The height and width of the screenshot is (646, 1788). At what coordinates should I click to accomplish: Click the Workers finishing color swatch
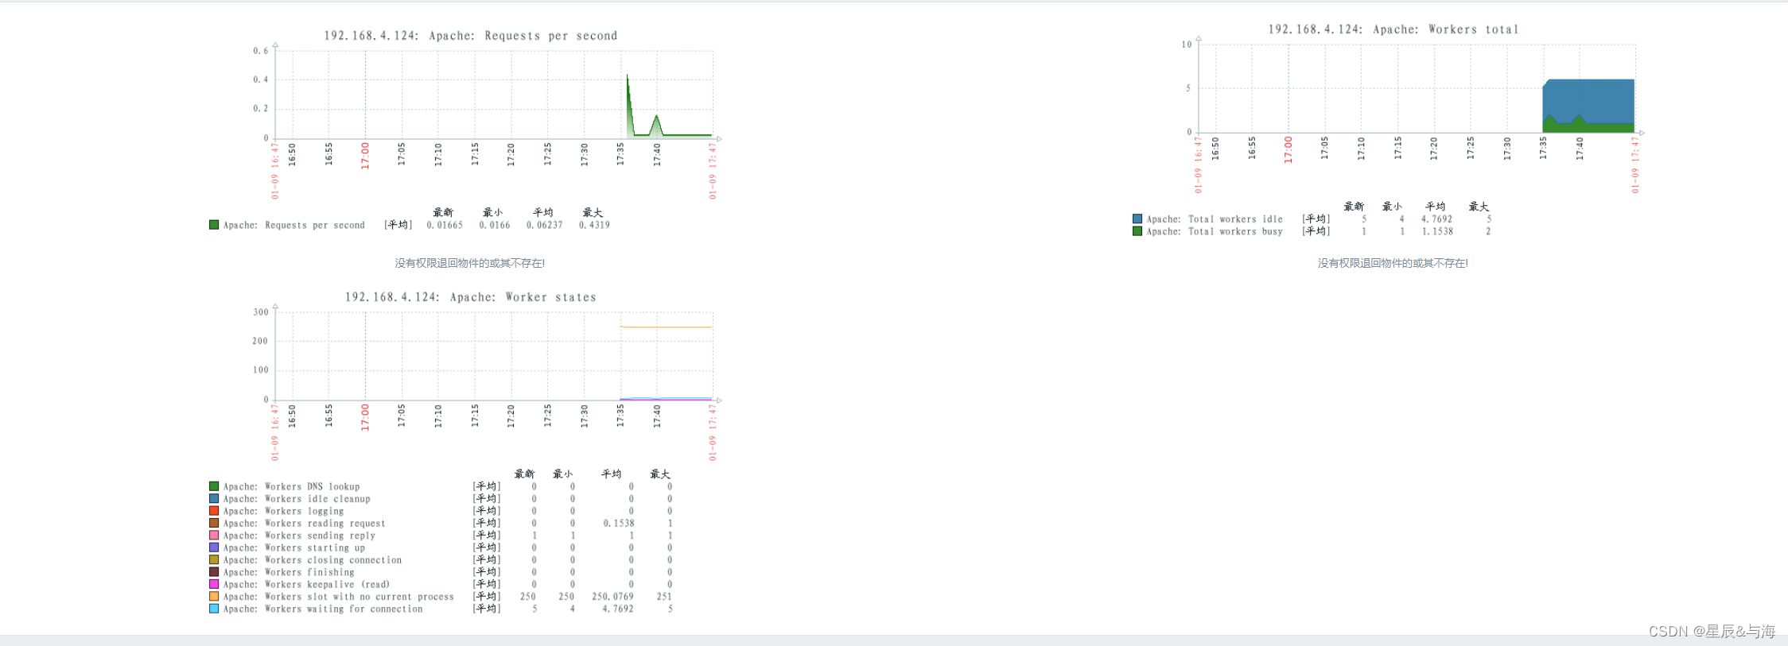point(214,571)
